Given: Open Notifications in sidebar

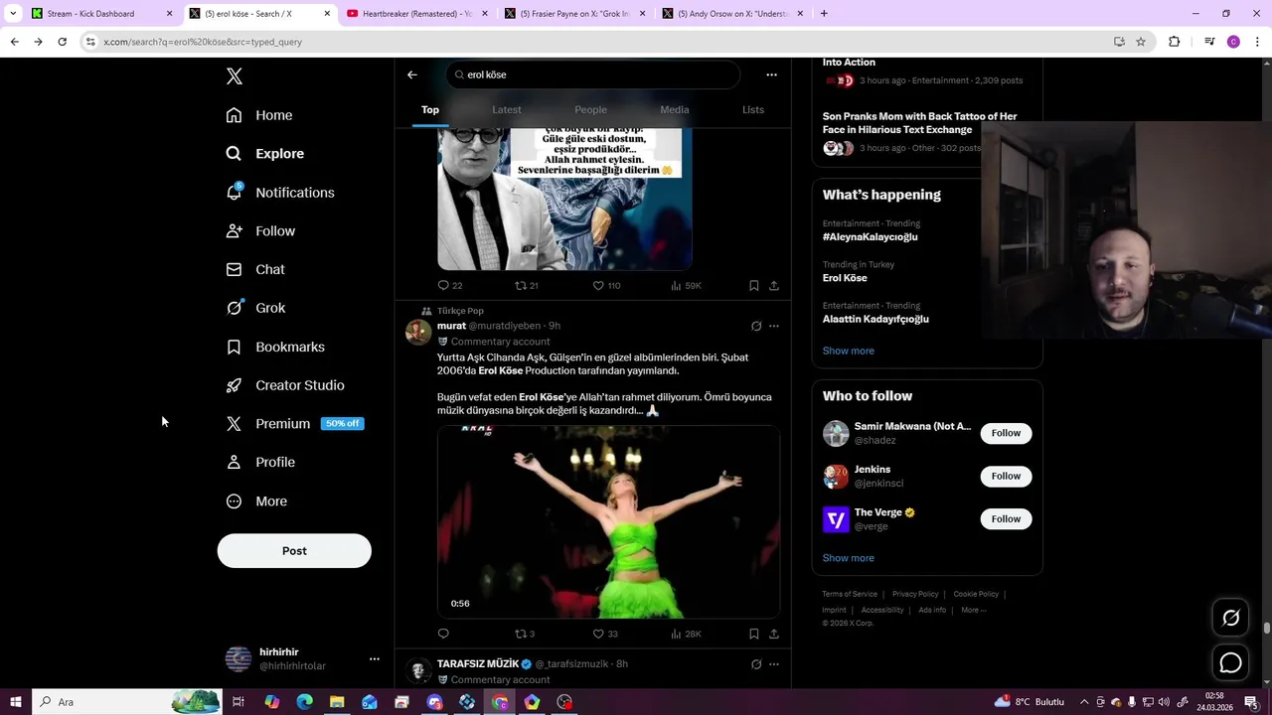Looking at the screenshot, I should [279, 193].
